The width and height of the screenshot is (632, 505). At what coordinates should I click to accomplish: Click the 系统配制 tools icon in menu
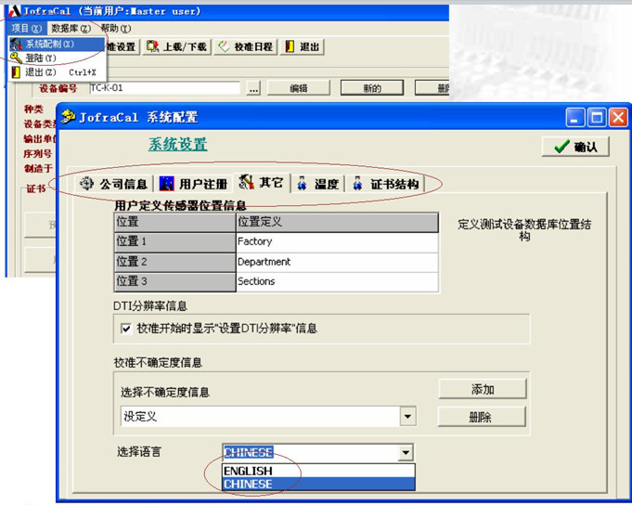pyautogui.click(x=16, y=44)
